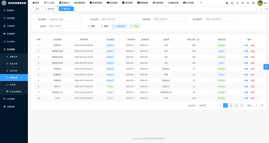This screenshot has width=269, height=143.
Task: Open 数据统计 in the sidebar
Action: (14, 10)
